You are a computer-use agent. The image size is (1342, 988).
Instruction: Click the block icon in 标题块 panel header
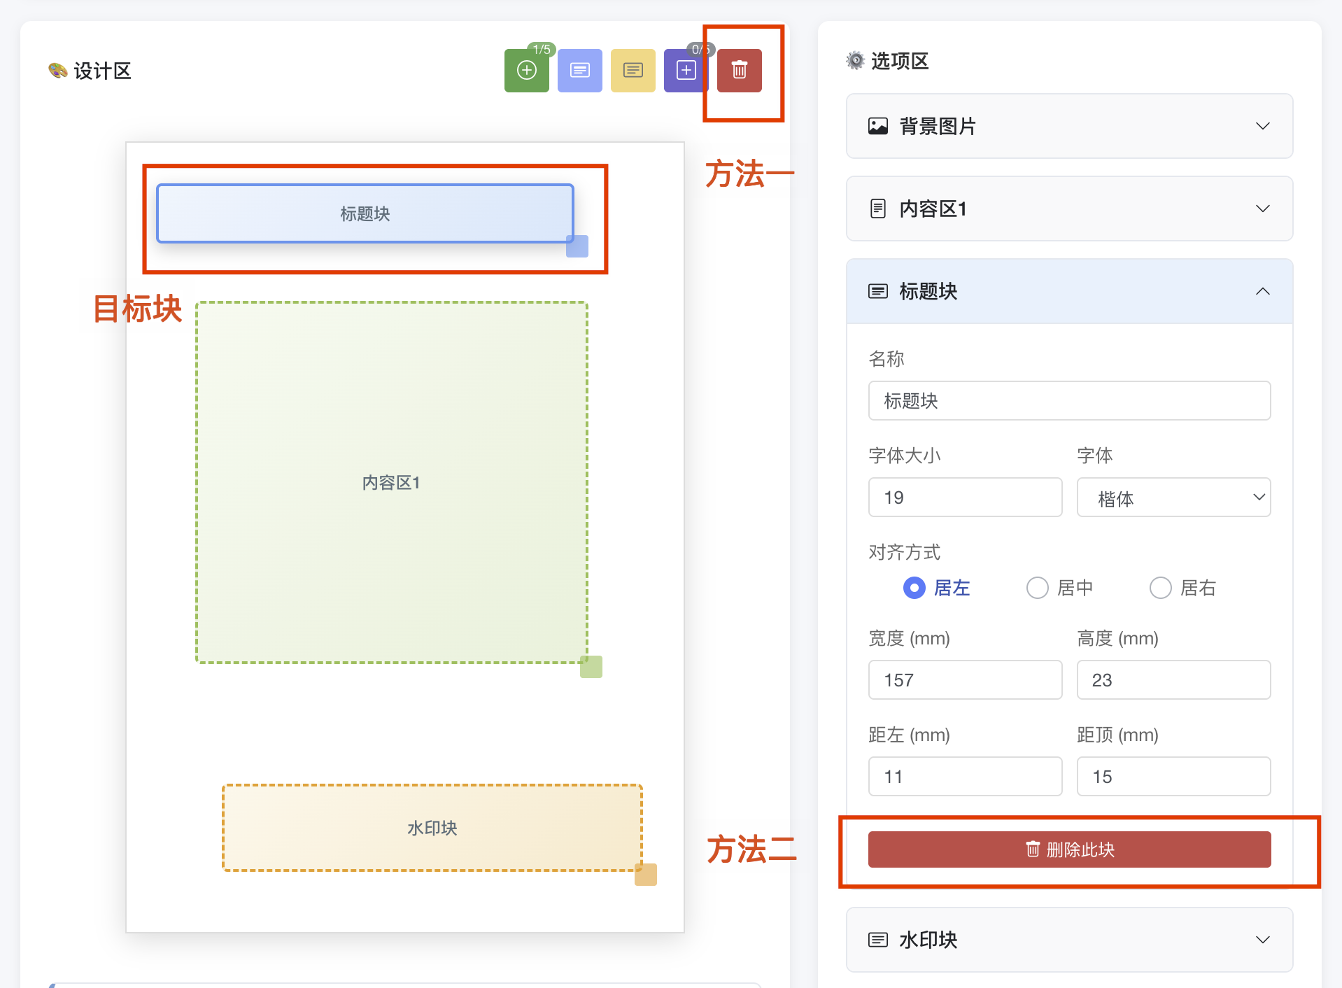click(x=877, y=291)
